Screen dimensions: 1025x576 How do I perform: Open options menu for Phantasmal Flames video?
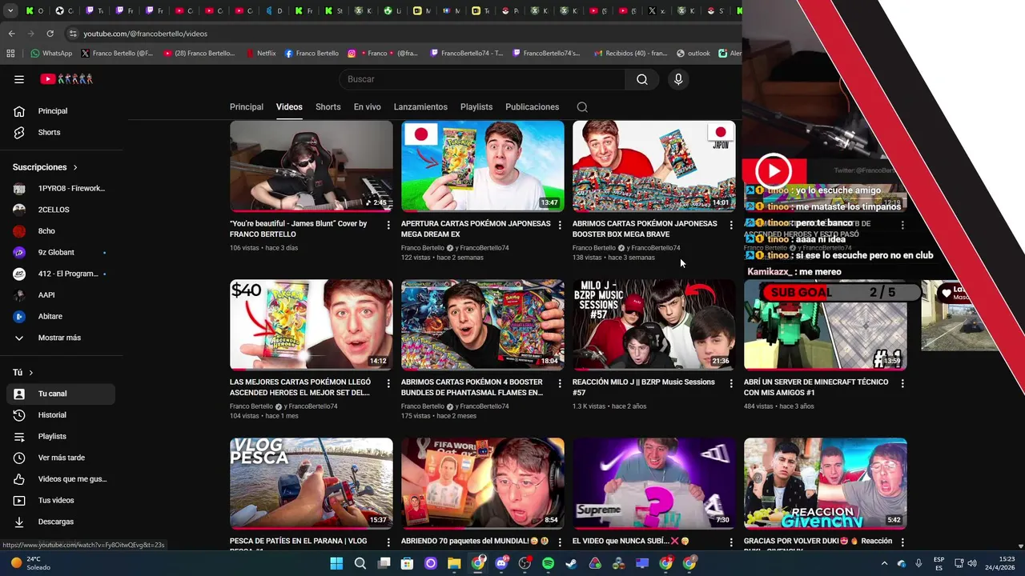[x=560, y=384]
